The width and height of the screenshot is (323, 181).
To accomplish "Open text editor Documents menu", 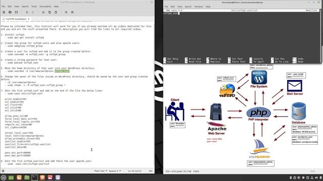I will click(x=45, y=7).
